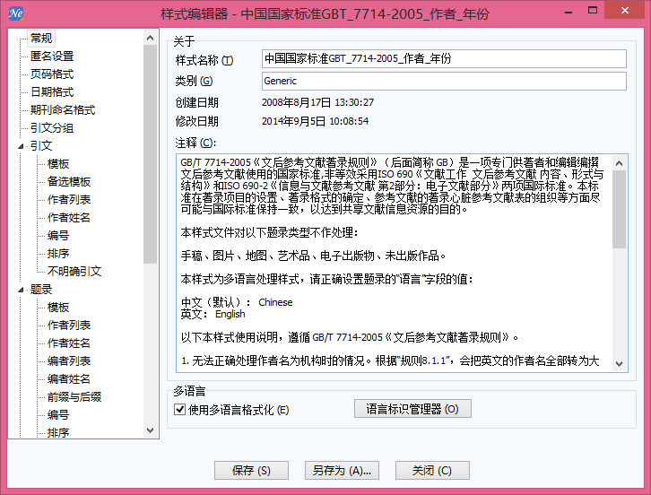Screen dimensions: 651x495
Task: Open 匿名设置 settings page
Action: coord(52,56)
